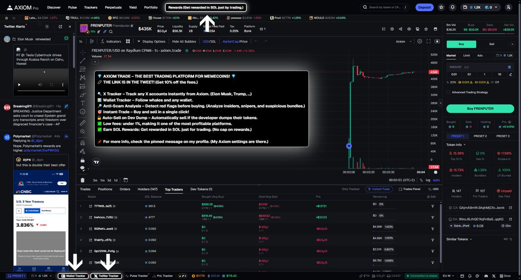Click the candlestick chart type icon
The image size is (521, 280).
pyautogui.click(x=92, y=41)
